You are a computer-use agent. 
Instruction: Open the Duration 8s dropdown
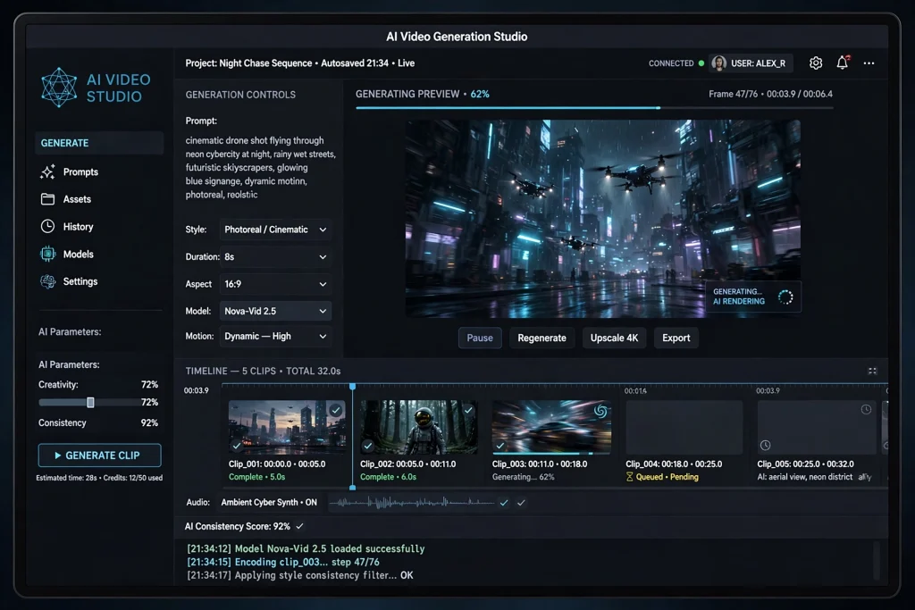(x=275, y=256)
